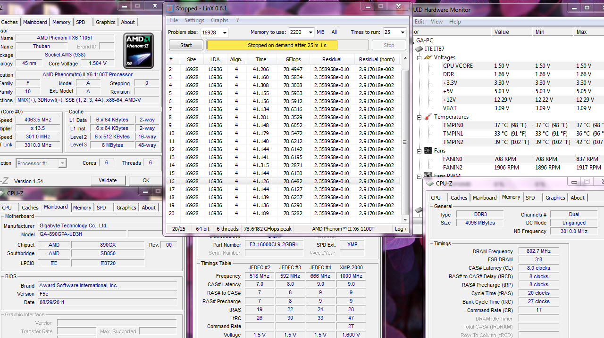The width and height of the screenshot is (604, 338).
Task: Collapse the Temperatures tree node
Action: click(419, 117)
